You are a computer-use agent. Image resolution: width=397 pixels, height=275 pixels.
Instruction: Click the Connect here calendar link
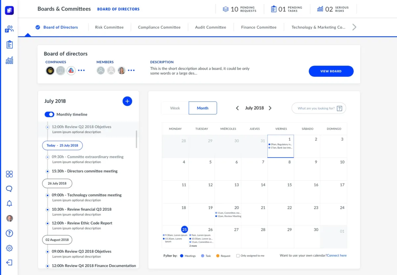pos(337,256)
